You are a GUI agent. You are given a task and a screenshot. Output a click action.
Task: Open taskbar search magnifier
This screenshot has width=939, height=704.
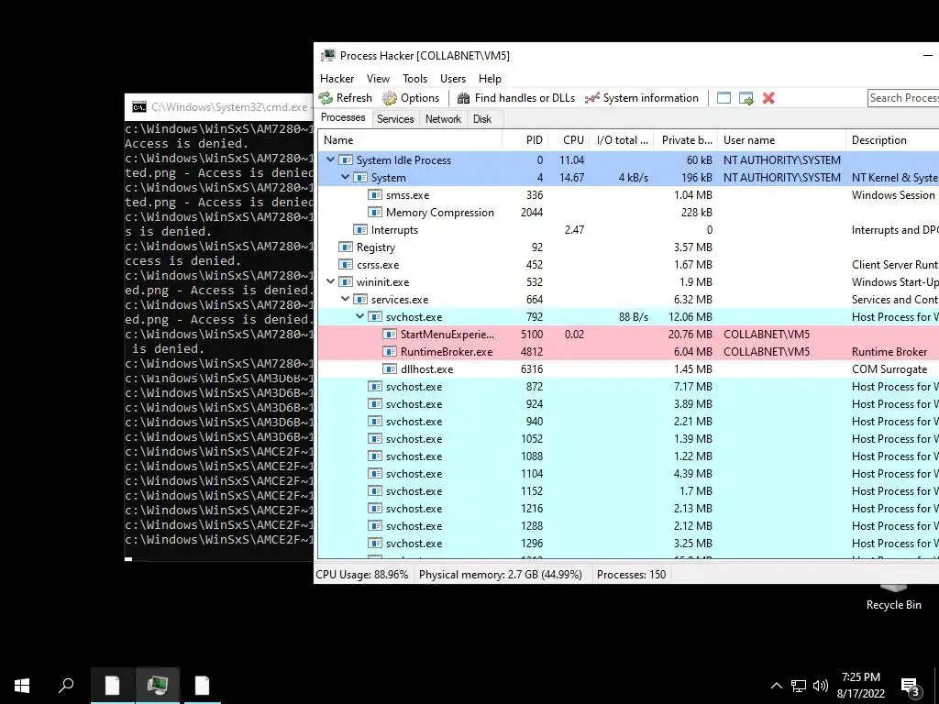pos(66,686)
